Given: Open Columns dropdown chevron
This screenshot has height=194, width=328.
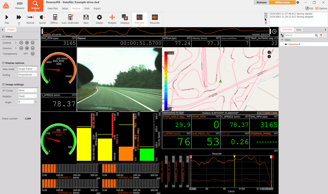Looking at the screenshot, I should pyautogui.click(x=33, y=48).
